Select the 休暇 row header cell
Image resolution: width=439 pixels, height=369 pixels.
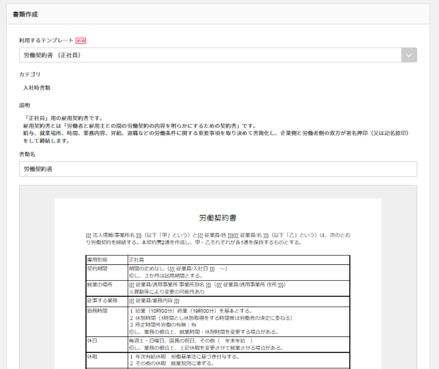[x=107, y=360]
